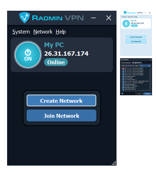This screenshot has height=172, width=157.
Task: Open the Help menu
Action: pos(61,32)
